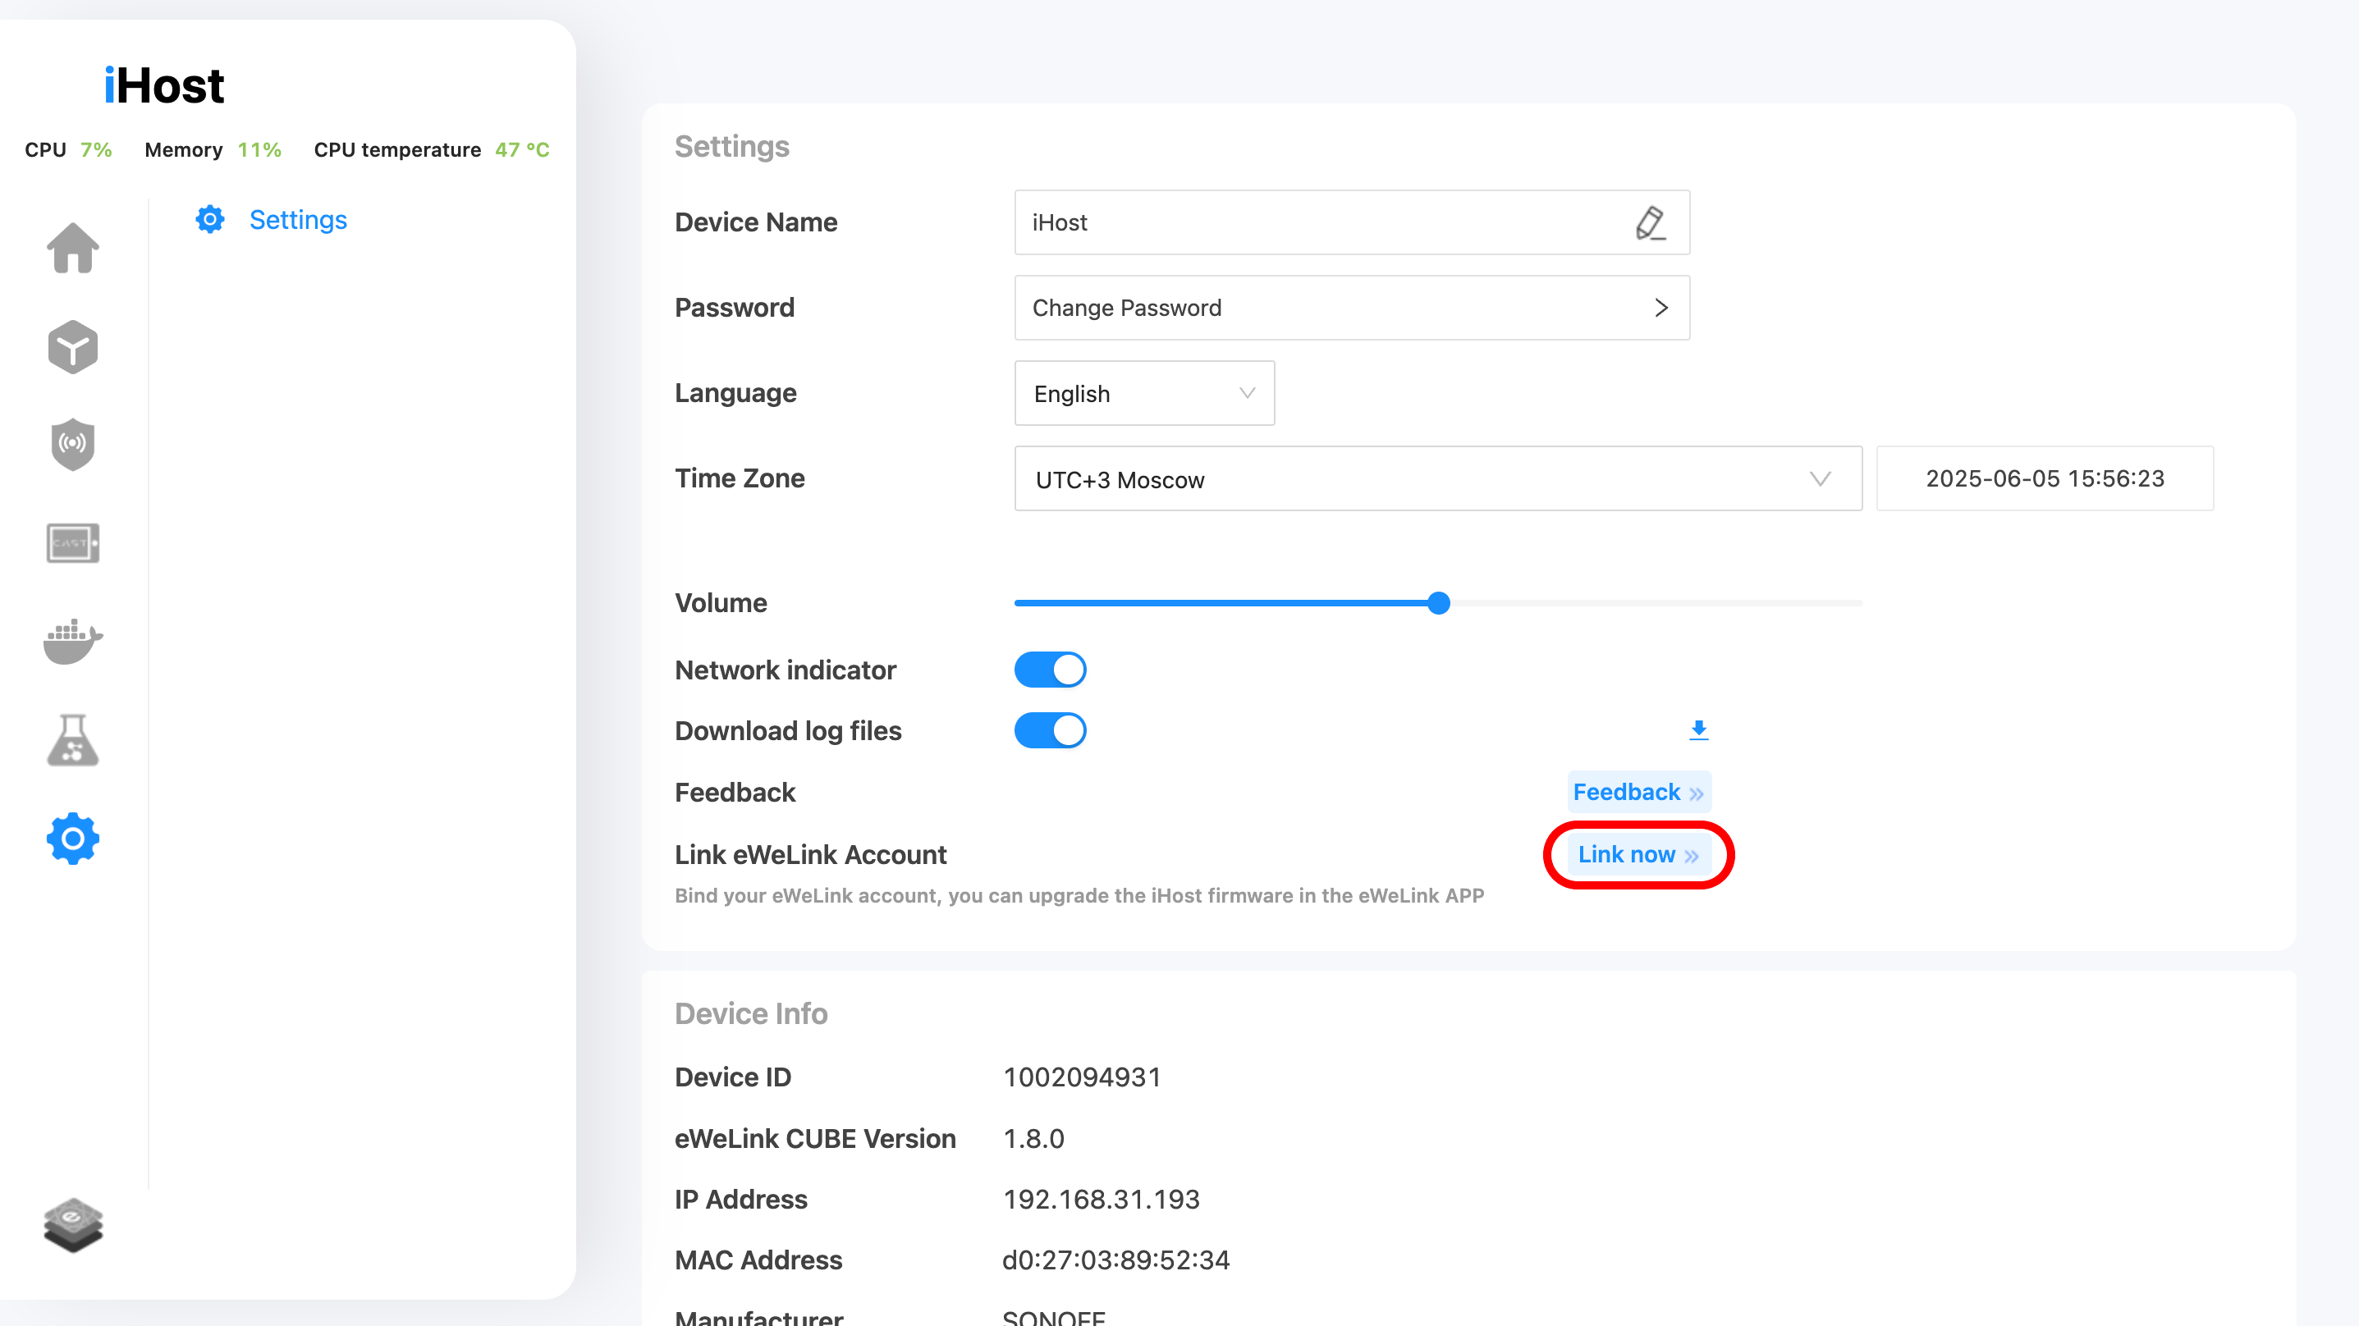Click the Bind your eWeLink account description text
The image size is (2359, 1326).
(1079, 895)
